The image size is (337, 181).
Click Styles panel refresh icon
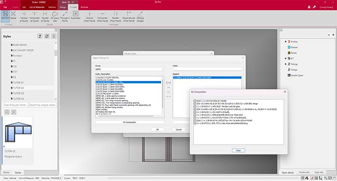pyautogui.click(x=47, y=36)
